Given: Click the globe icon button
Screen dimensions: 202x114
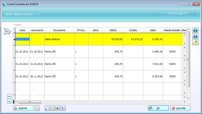Looking at the screenshot, I should 58,108.
